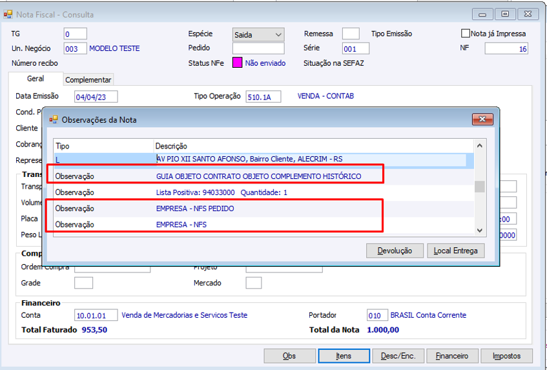Screen dimensions: 547x370
Task: Click the Mercado input field
Action: (x=254, y=283)
